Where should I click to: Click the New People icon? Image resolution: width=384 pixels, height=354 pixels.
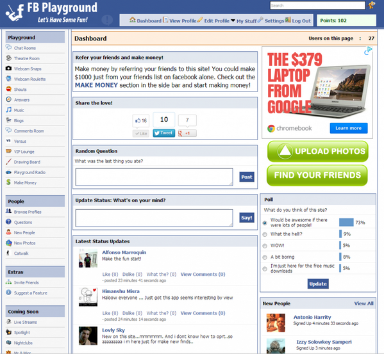click(8, 232)
